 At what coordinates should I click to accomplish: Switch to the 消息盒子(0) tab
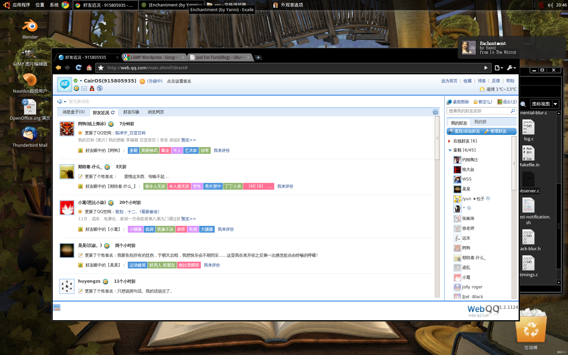point(73,112)
